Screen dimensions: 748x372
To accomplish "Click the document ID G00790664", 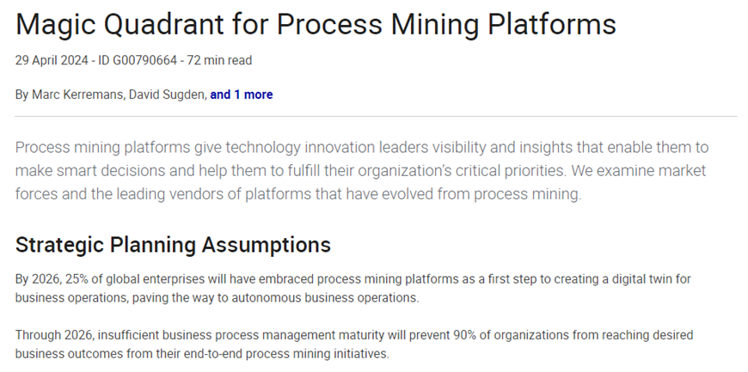I will coord(148,60).
